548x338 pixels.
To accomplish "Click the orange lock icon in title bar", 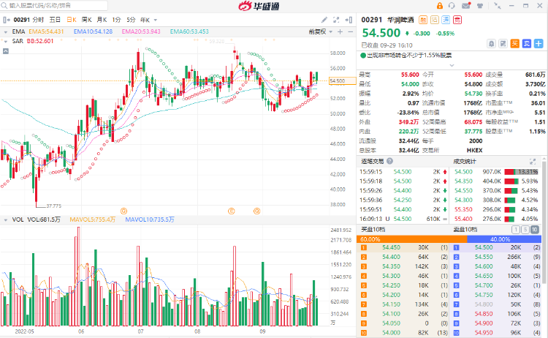I will pyautogui.click(x=440, y=6).
